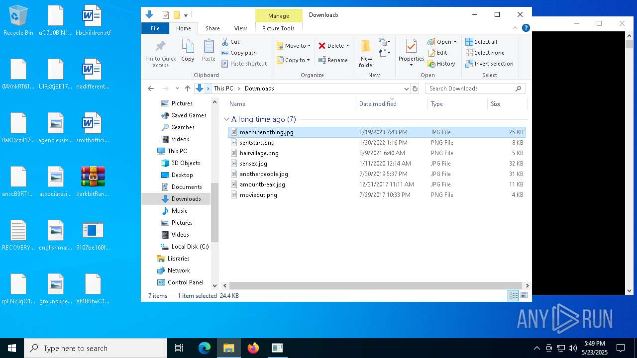The width and height of the screenshot is (637, 358).
Task: Click Select all in ribbon
Action: click(481, 42)
